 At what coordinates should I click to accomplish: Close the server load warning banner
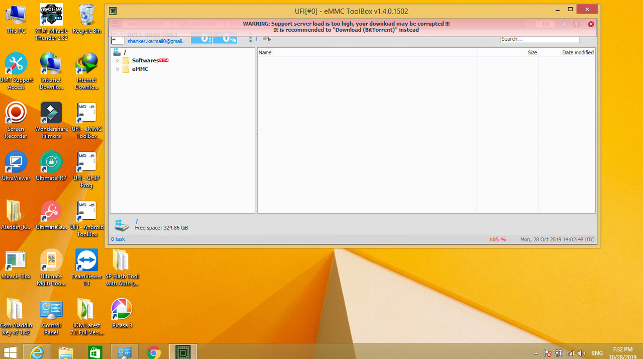[591, 24]
